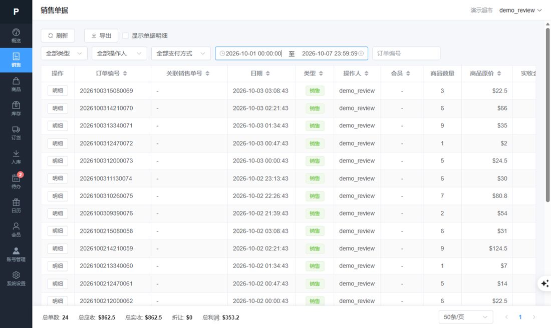Sort by 日期 column sort arrows
551x328 pixels.
[x=268, y=73]
